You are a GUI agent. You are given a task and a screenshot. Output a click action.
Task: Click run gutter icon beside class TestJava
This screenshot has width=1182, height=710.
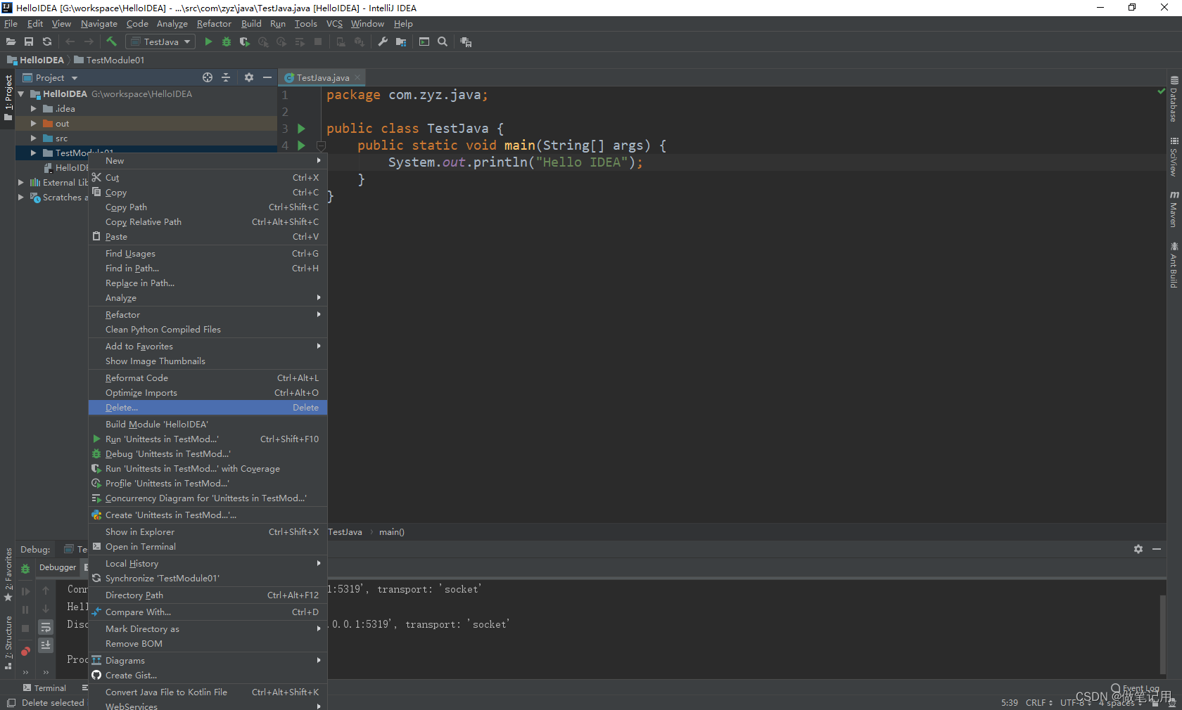tap(301, 129)
